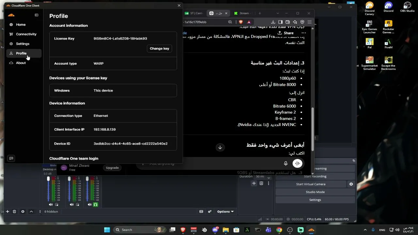Screen dimensions: 418x235
Task: Click Start Virtual Camera in OBS
Action: tap(311, 184)
